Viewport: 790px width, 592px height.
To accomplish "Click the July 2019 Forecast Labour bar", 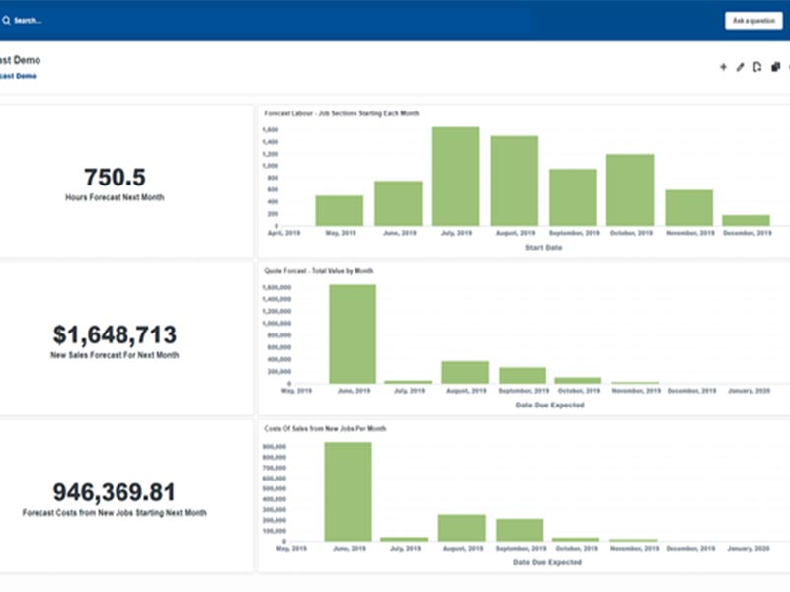I will pos(455,178).
